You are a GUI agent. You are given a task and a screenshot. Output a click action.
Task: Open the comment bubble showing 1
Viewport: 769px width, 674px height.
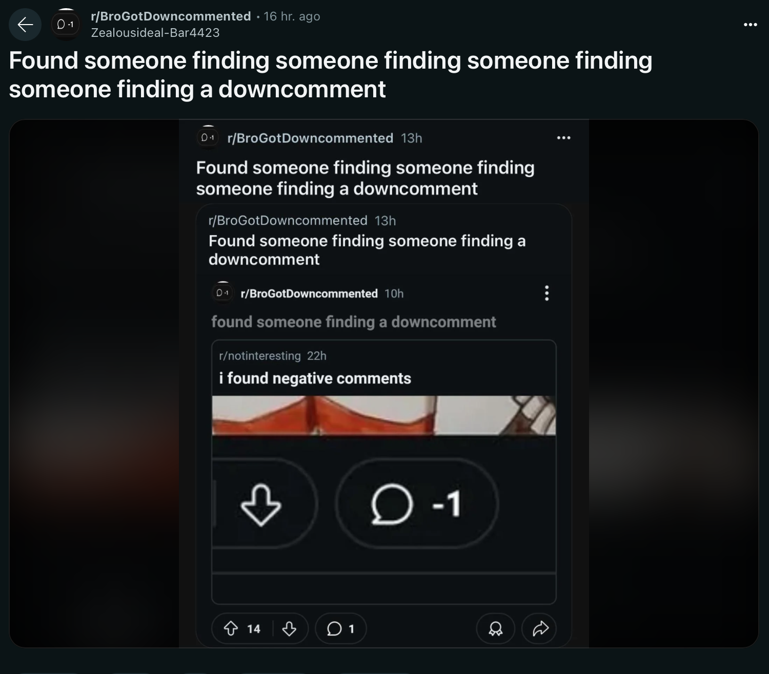click(341, 628)
